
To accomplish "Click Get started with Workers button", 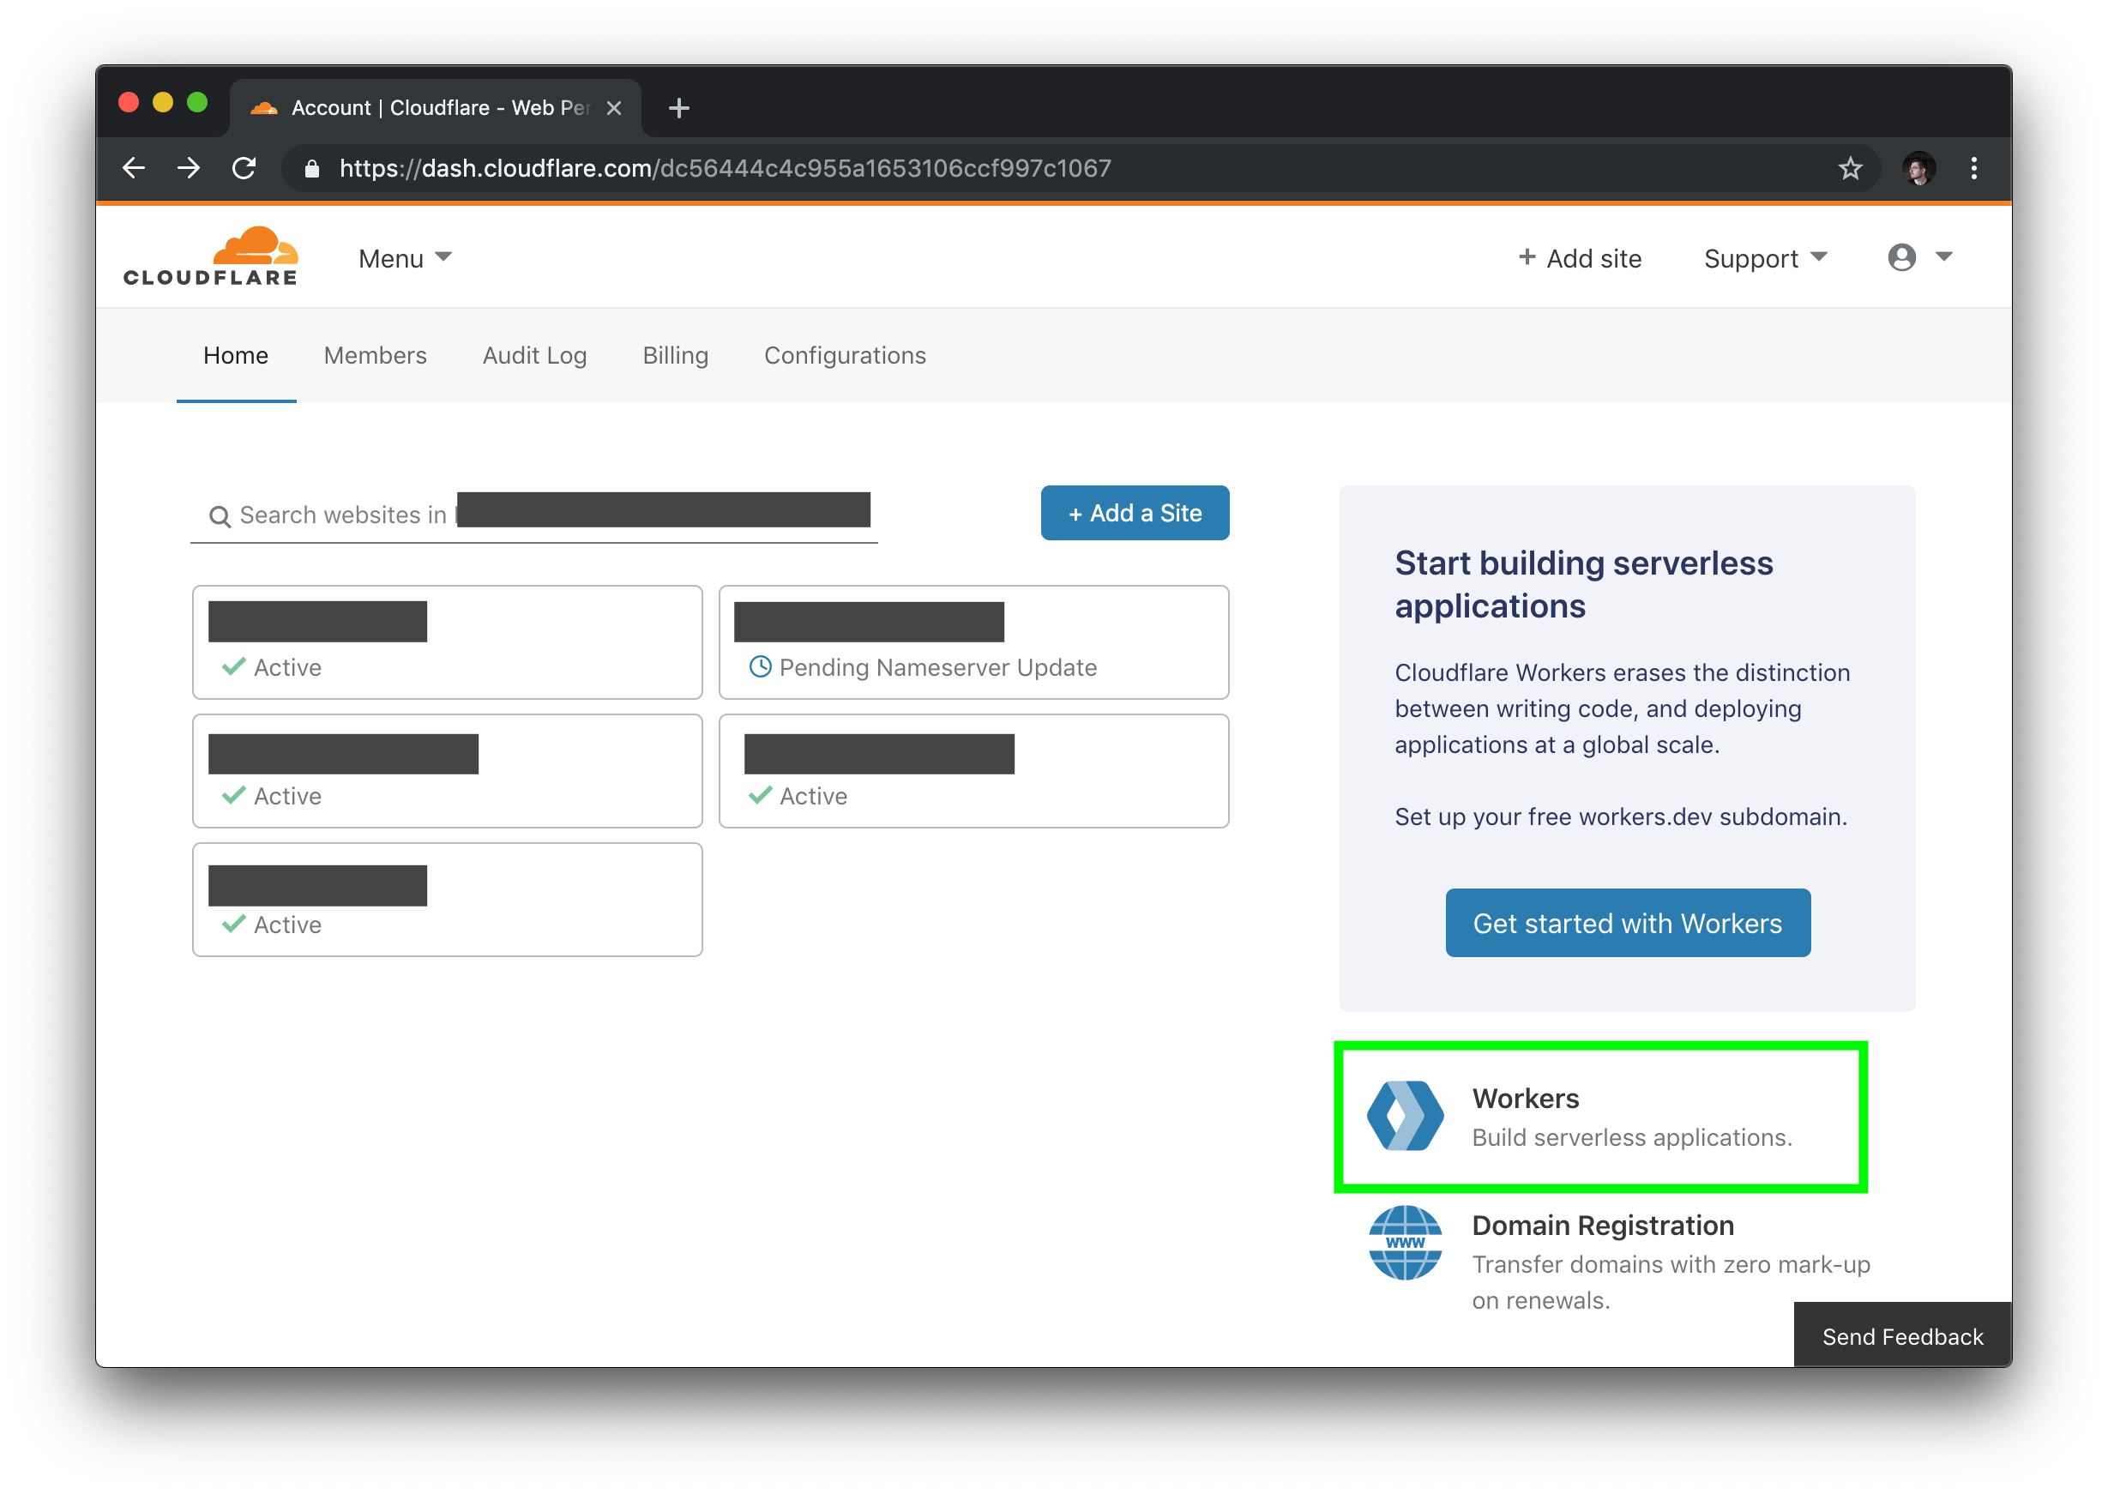I will pos(1627,923).
